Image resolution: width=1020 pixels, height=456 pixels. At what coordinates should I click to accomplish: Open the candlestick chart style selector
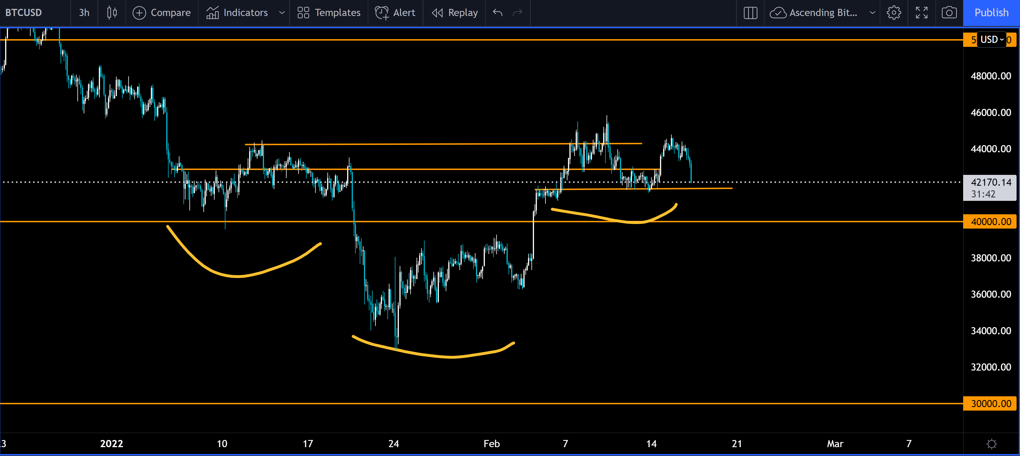[x=112, y=13]
